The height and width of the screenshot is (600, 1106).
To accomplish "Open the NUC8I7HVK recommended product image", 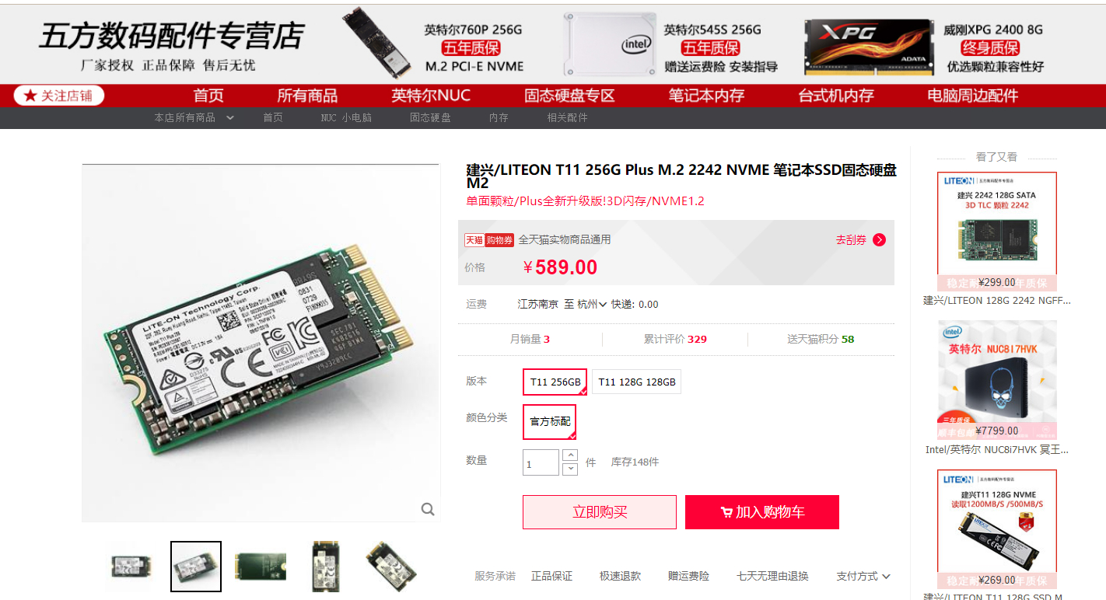I will 997,380.
